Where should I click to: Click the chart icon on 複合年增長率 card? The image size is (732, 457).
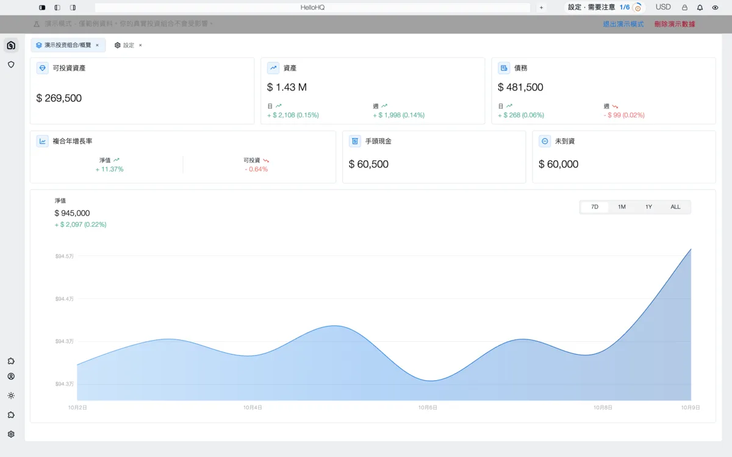pyautogui.click(x=42, y=141)
